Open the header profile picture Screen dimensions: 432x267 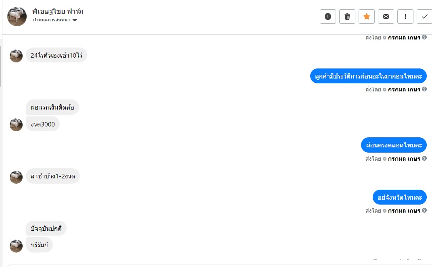(x=17, y=17)
